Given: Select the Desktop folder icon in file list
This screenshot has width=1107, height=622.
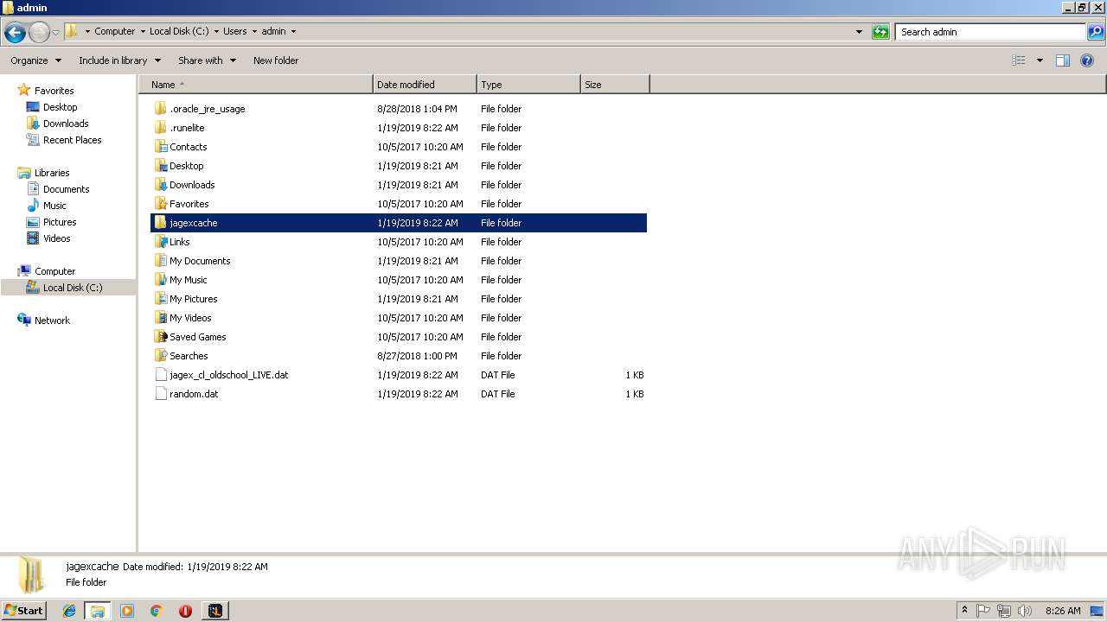Looking at the screenshot, I should 160,166.
